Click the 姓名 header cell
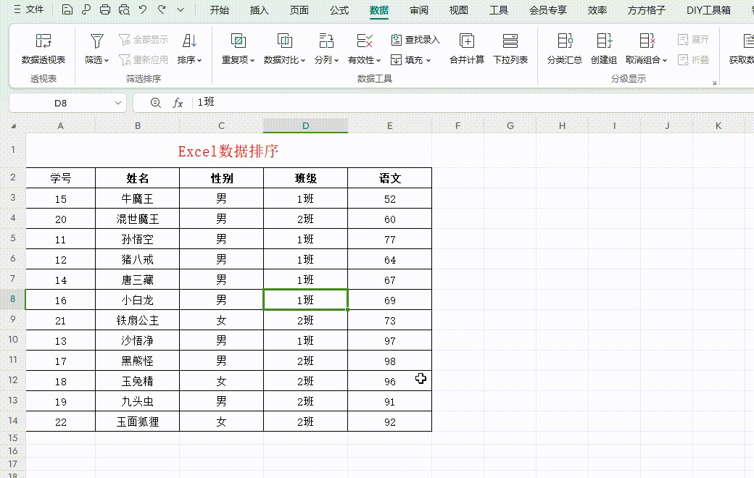 [x=138, y=178]
